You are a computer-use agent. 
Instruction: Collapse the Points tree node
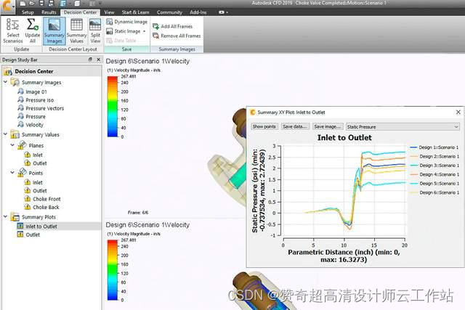pyautogui.click(x=12, y=172)
